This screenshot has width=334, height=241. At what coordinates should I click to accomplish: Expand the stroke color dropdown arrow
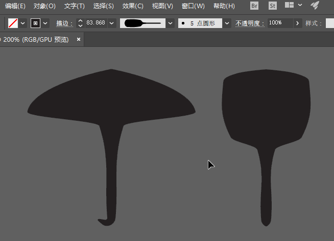coord(45,23)
